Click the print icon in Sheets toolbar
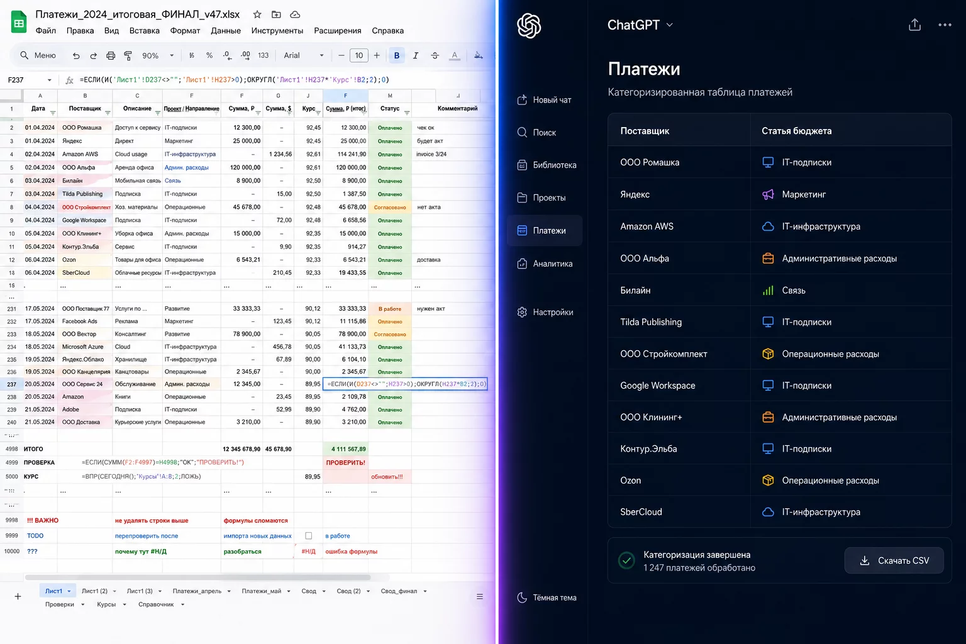The image size is (966, 644). [x=111, y=55]
